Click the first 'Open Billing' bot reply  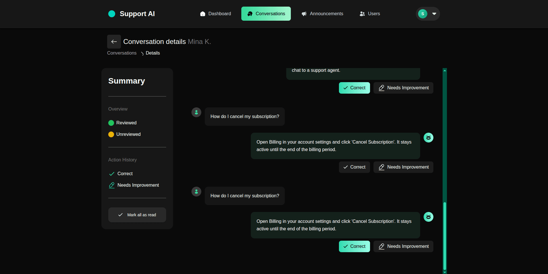(x=335, y=146)
